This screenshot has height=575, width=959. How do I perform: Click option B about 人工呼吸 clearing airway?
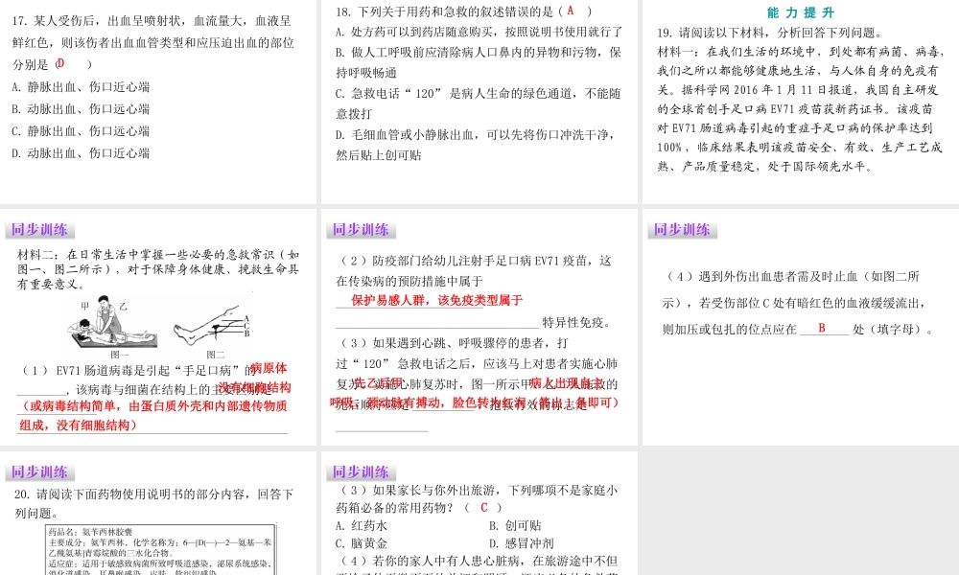(479, 62)
